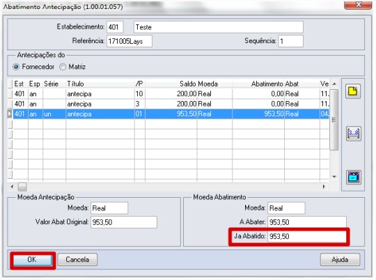Click the Moeda field in Moeda Abatimento
The image size is (376, 280).
[286, 208]
